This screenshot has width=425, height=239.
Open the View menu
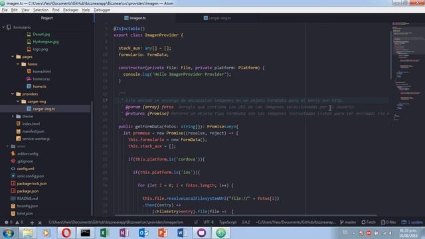[25, 10]
